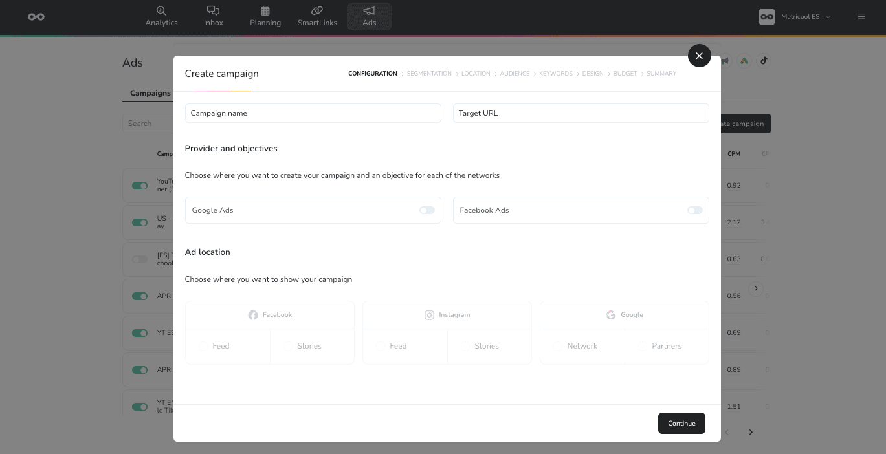Click the Campaign name input field
The width and height of the screenshot is (886, 454).
click(x=313, y=113)
